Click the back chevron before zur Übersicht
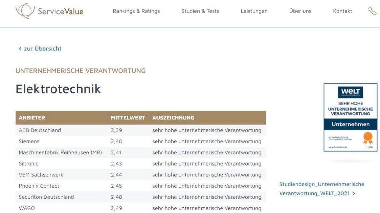This screenshot has width=380, height=213. pyautogui.click(x=20, y=49)
